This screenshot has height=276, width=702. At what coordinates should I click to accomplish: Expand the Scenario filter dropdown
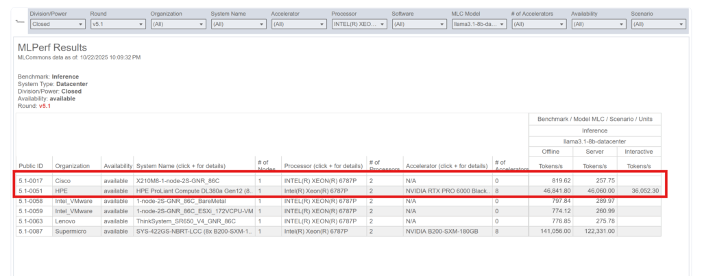tap(659, 24)
